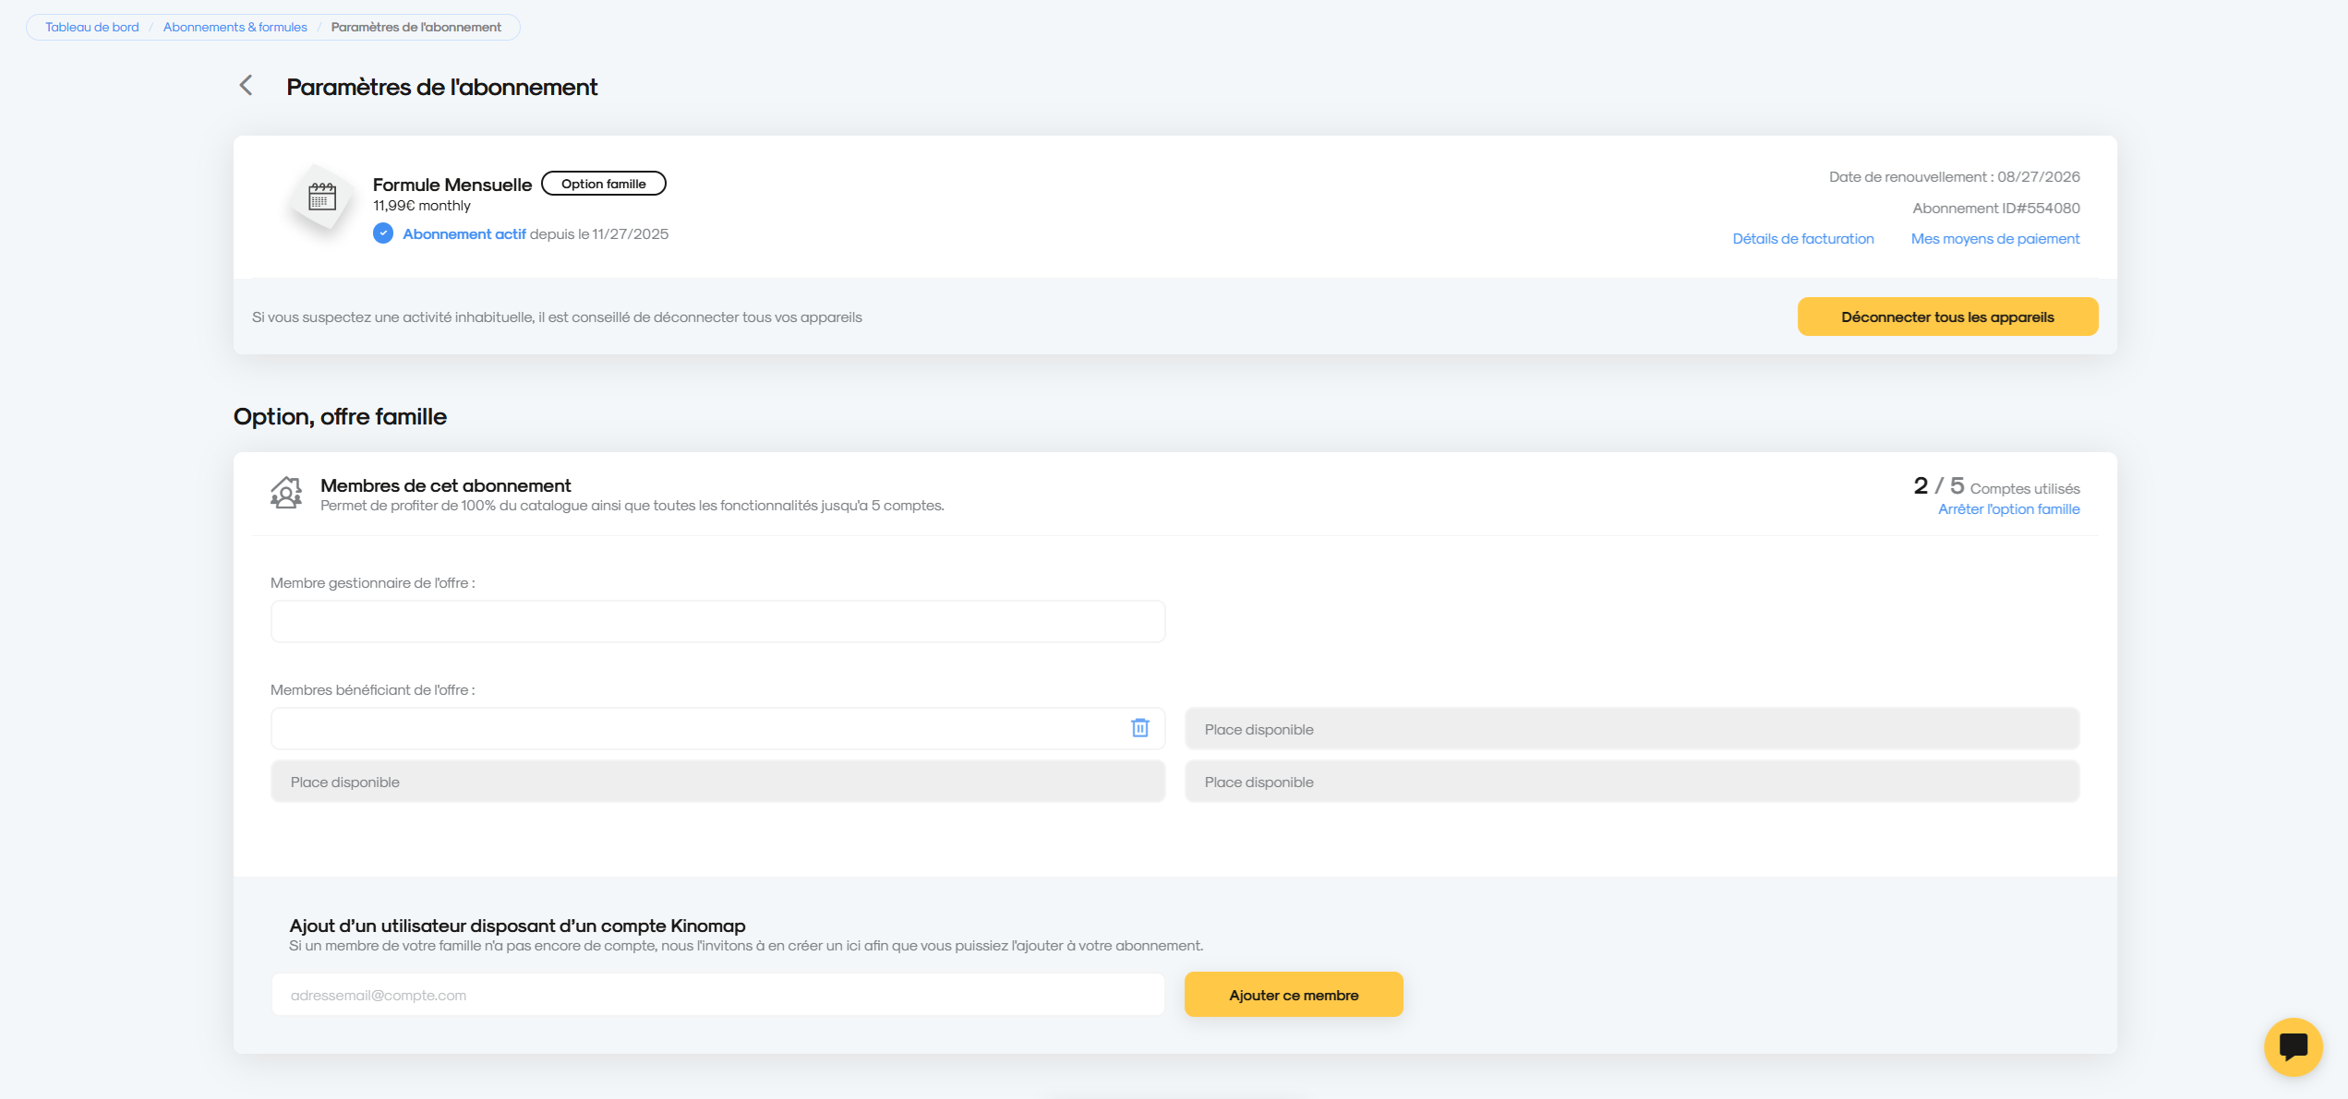Click the family members group icon
This screenshot has height=1099, width=2348.
click(286, 493)
